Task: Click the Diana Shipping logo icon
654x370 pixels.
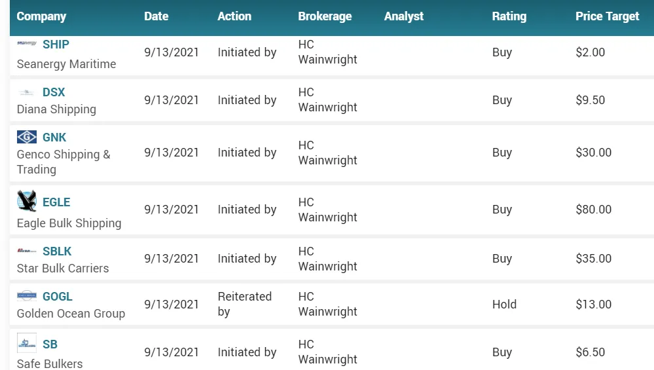Action: [27, 92]
